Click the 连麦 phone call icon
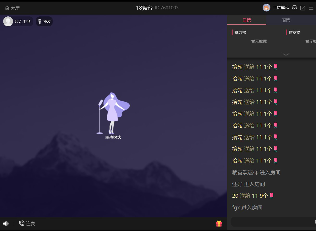The image size is (316, 231). click(x=21, y=223)
